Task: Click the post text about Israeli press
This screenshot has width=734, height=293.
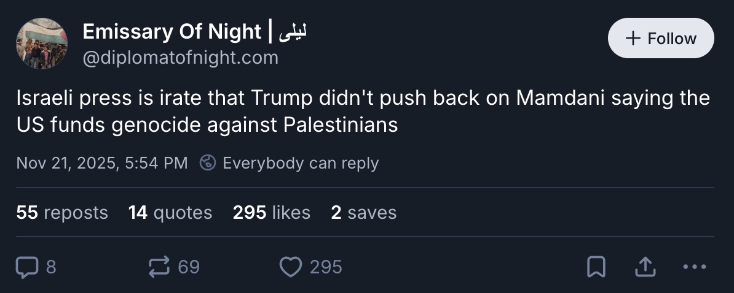Action: click(x=363, y=111)
